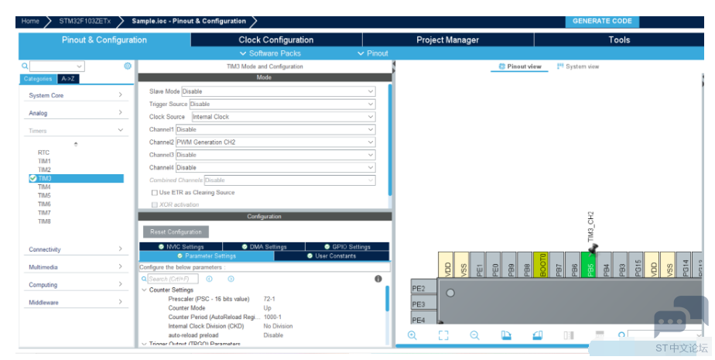Select the PB7 pin
This screenshot has width=715, height=360.
point(559,264)
